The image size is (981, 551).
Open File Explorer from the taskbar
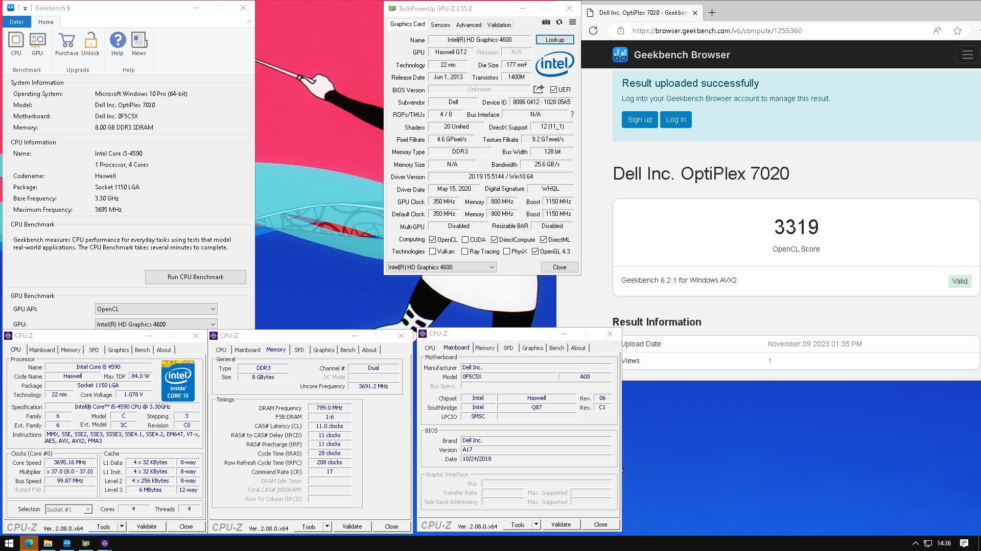pos(48,543)
